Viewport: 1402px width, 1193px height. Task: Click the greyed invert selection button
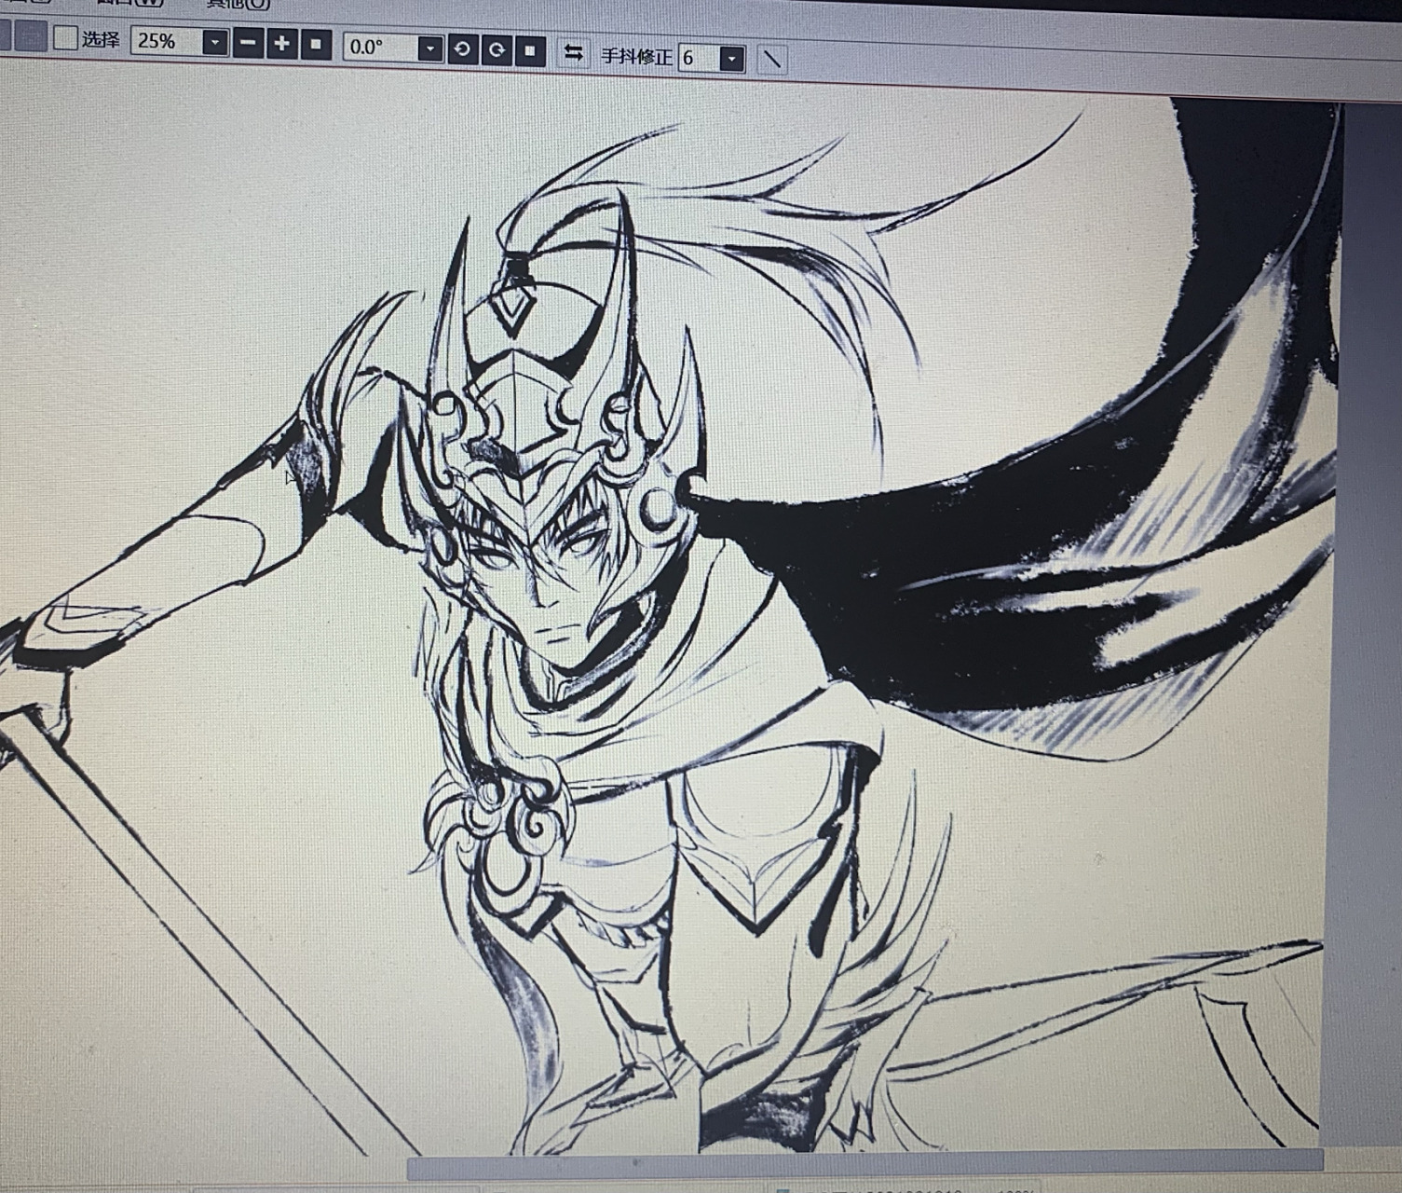(33, 37)
